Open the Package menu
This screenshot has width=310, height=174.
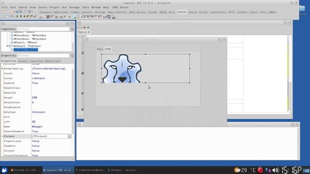tap(74, 7)
